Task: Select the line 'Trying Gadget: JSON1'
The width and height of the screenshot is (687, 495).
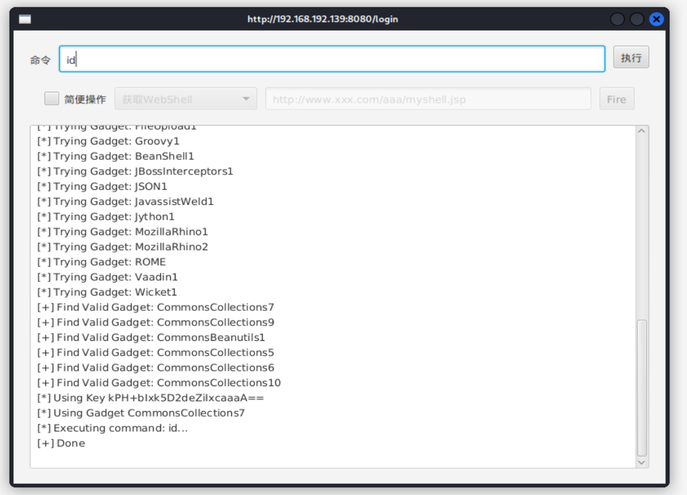Action: point(102,186)
